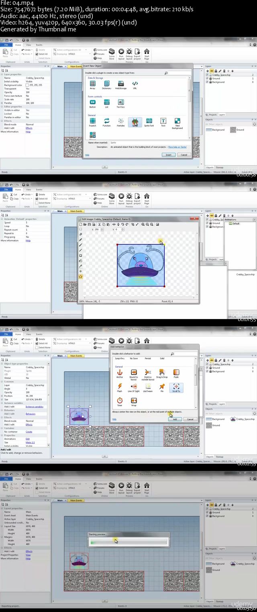
Task: Select the Array plugin in Insert New Object
Action: (92, 84)
